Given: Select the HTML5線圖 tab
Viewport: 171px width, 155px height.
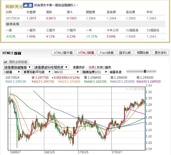Looking at the screenshot, I should (86, 53).
